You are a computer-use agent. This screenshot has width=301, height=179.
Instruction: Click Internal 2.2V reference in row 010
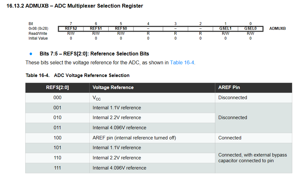(117, 118)
